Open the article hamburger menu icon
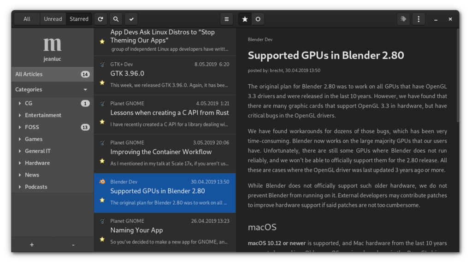Screen dimensions: 472x266 tap(226, 18)
